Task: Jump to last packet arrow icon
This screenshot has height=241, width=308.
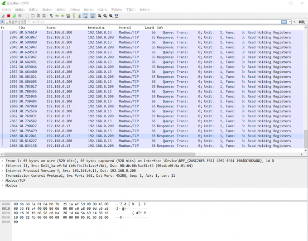Action: 80,16
